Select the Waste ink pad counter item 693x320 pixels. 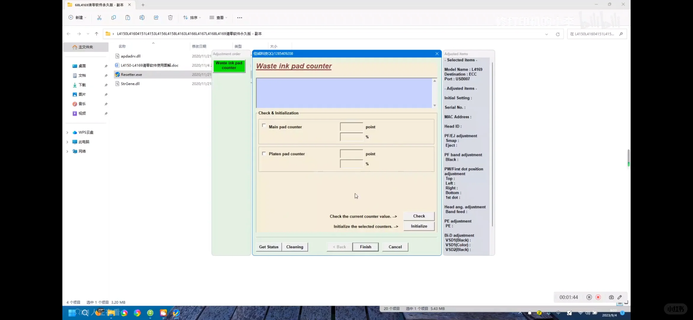pyautogui.click(x=229, y=65)
